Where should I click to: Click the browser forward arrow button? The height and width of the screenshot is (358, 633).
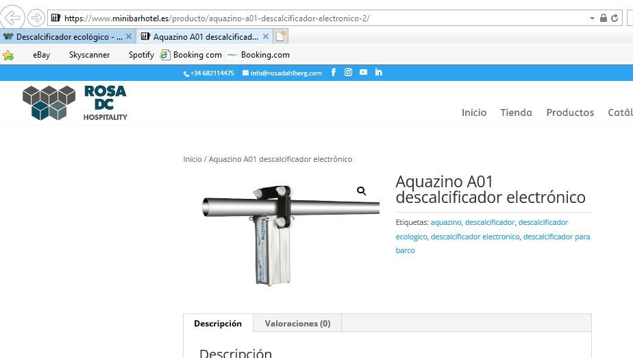(36, 18)
